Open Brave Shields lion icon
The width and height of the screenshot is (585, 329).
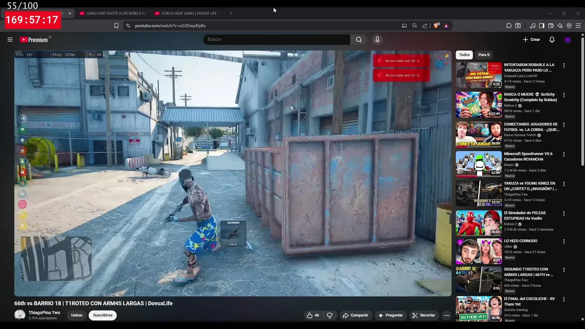[436, 26]
